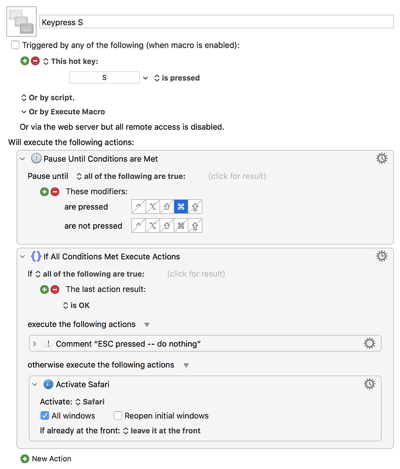Click the gear icon on If All Conditions action
The image size is (400, 469).
pyautogui.click(x=381, y=256)
